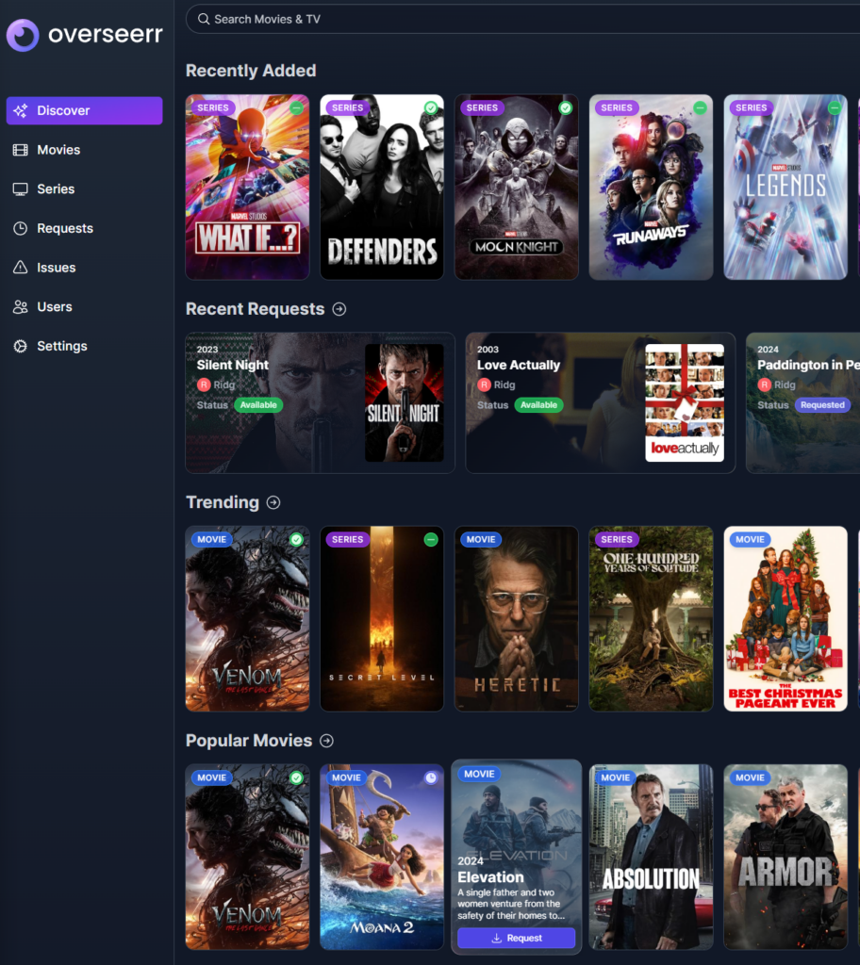This screenshot has width=860, height=965.
Task: Expand Trending section via arrow icon
Action: 273,502
